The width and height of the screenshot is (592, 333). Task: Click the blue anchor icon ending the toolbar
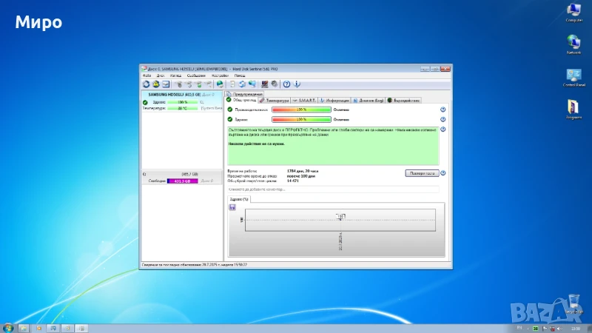[297, 84]
